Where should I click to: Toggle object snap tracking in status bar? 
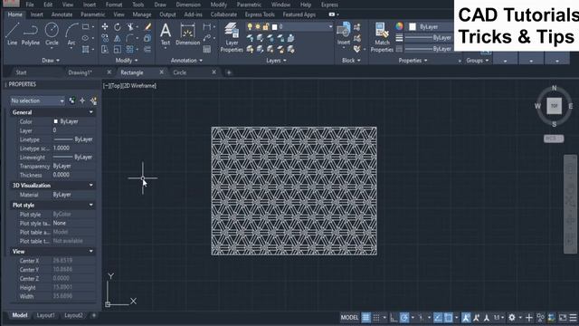pos(438,318)
